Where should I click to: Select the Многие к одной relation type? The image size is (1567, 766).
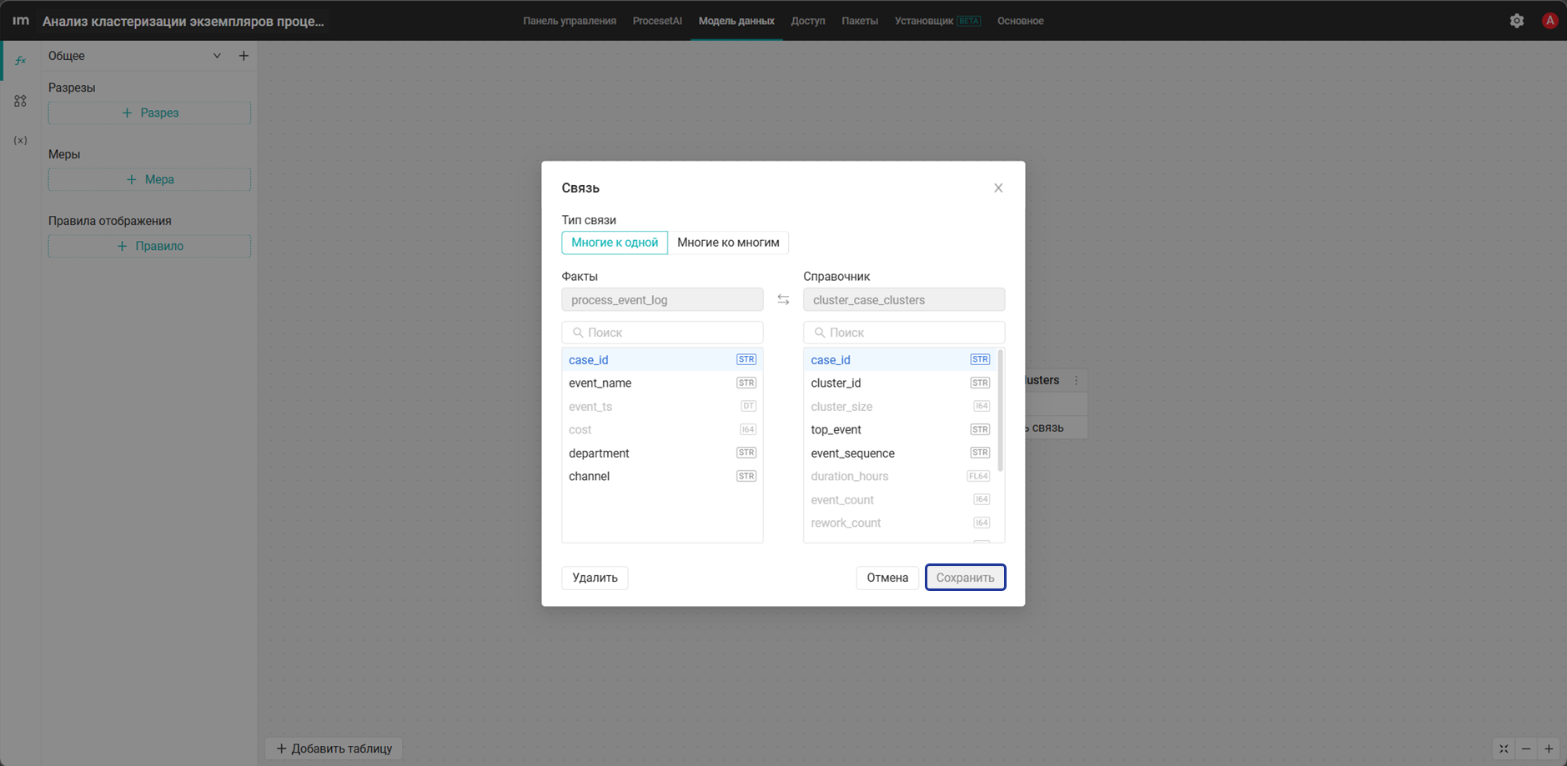tap(615, 243)
